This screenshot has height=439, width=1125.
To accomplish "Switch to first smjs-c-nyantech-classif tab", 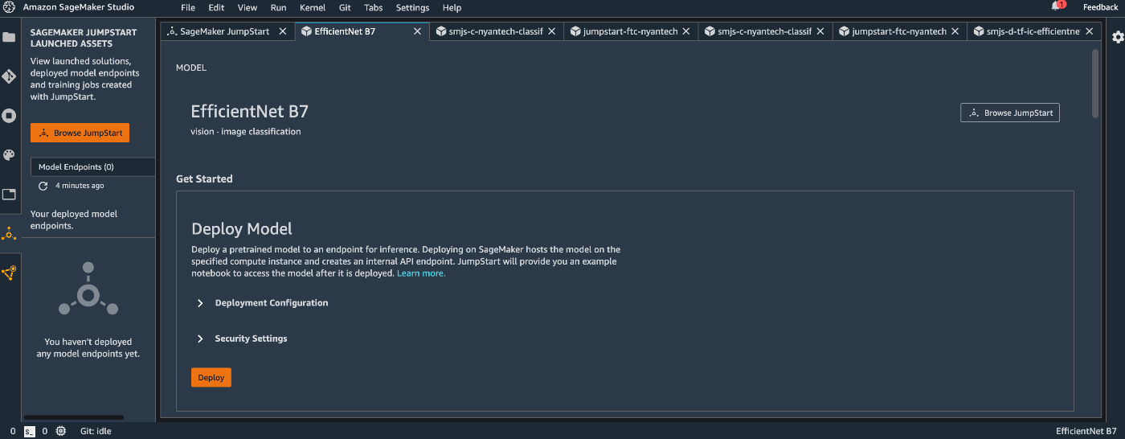I will point(497,31).
